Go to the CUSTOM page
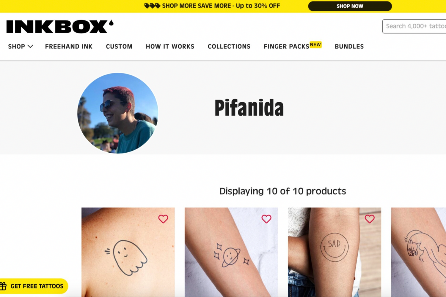 (119, 46)
